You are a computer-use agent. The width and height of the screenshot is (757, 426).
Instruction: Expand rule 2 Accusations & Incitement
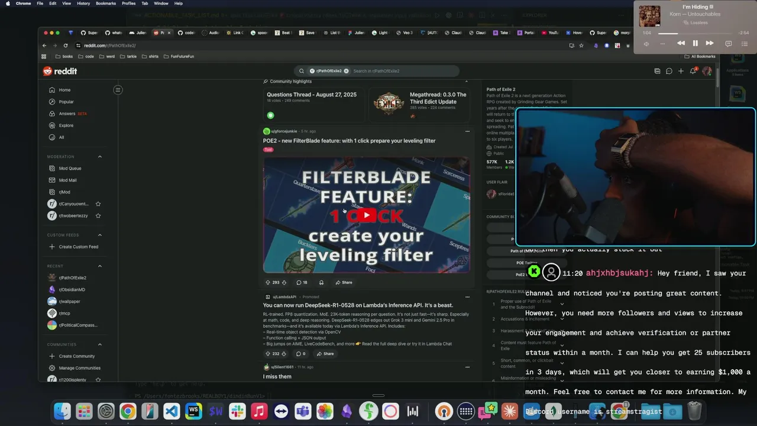[562, 319]
